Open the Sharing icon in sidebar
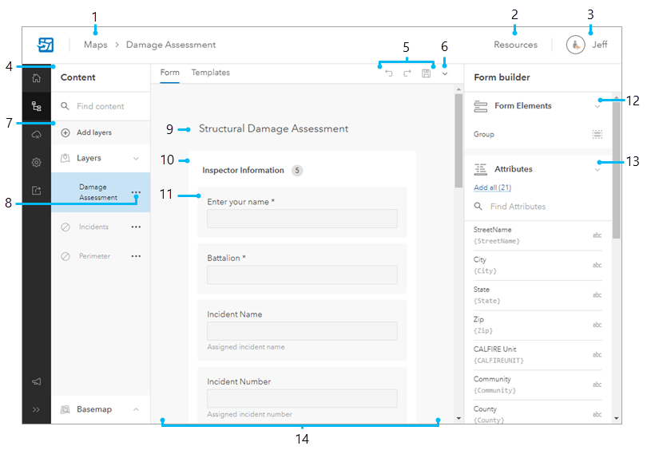This screenshot has height=454, width=647. 36,191
